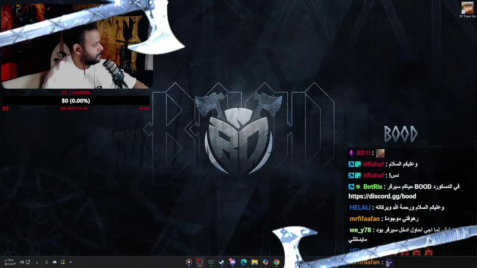Open the volume speaker tray icon

tap(22, 262)
